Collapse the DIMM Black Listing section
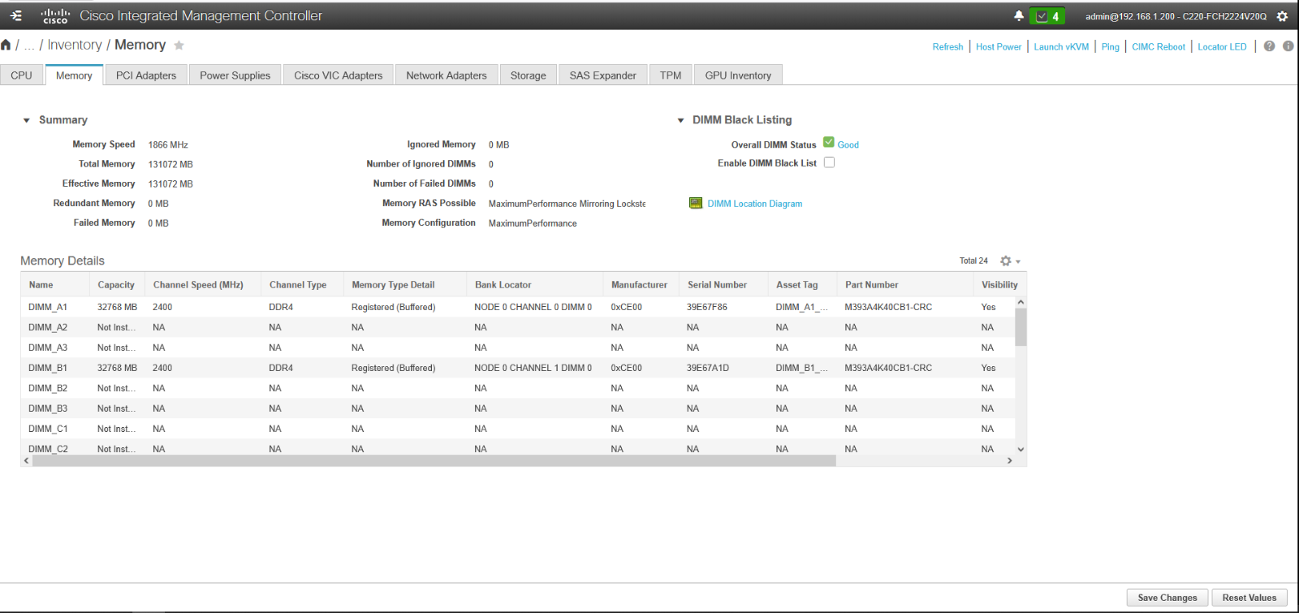The height and width of the screenshot is (613, 1299). (x=680, y=120)
